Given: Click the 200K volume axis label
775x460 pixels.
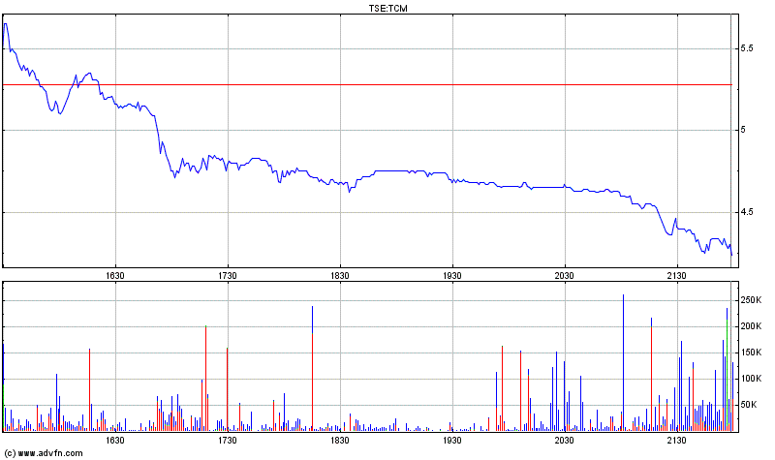Looking at the screenshot, I should coord(751,326).
